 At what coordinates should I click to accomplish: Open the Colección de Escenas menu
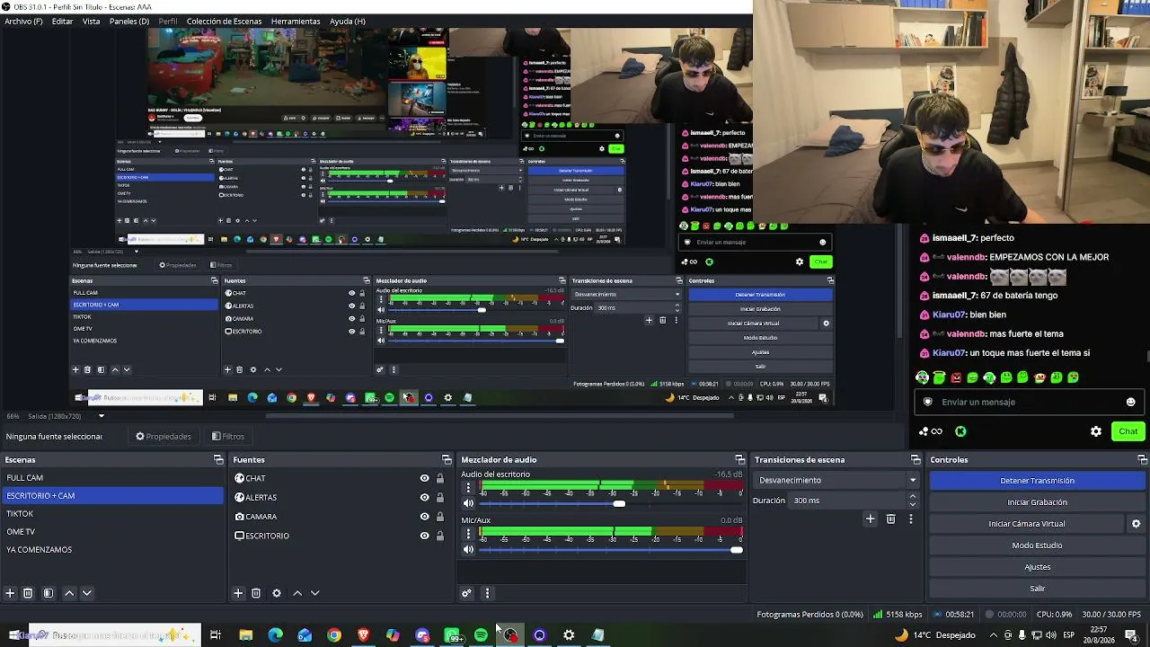pyautogui.click(x=225, y=21)
